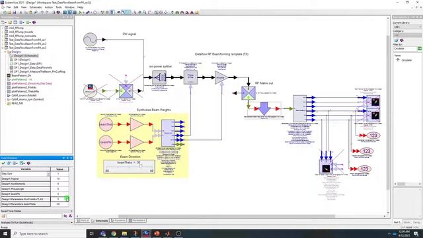
Task: Open the File menu
Action: [x=9, y=7]
